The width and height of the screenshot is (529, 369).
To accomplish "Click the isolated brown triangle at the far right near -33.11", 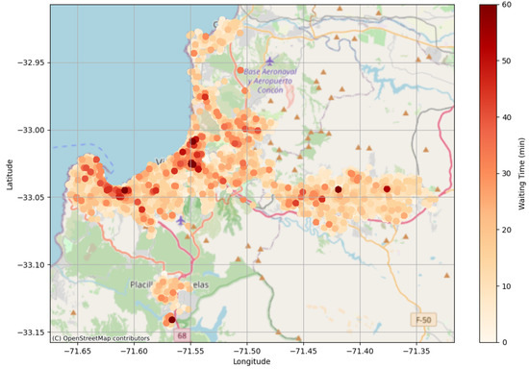I will [447, 276].
